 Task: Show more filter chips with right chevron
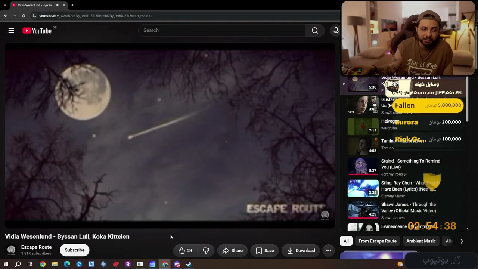click(x=462, y=241)
